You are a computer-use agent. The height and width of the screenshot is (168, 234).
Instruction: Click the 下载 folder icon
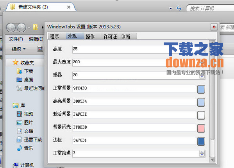pyautogui.click(x=19, y=71)
